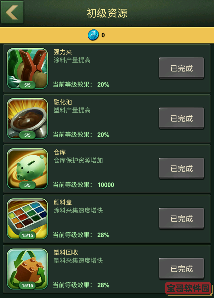Select the 融化池 melting pot icon

tap(27, 119)
